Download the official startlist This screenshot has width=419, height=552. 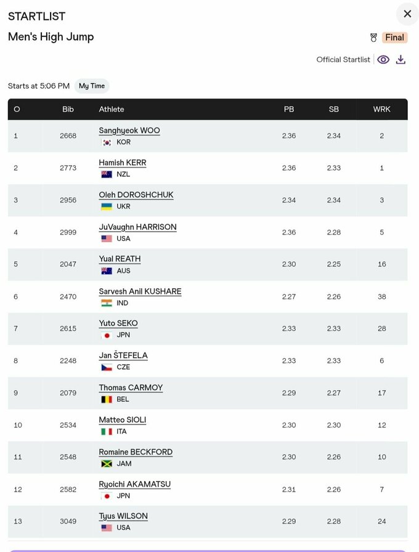coord(401,60)
